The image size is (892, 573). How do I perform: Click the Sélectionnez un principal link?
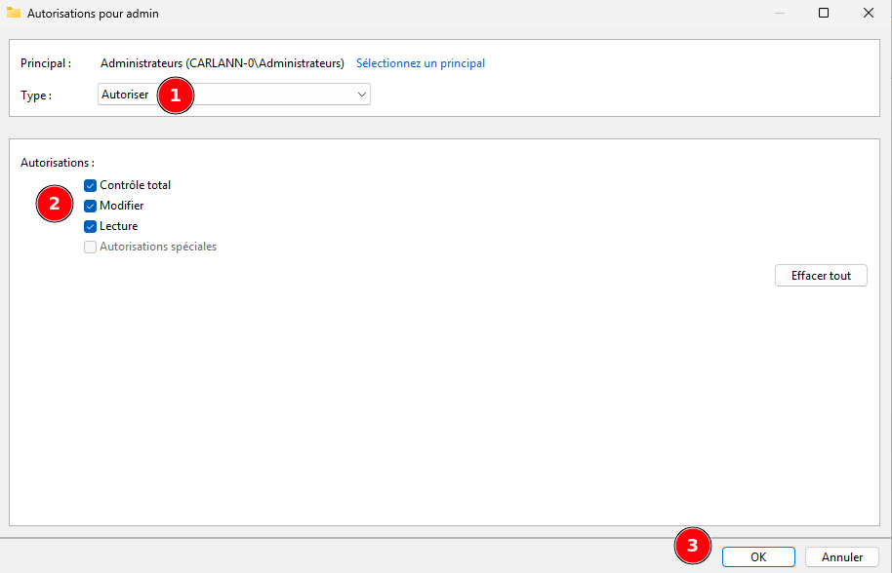click(421, 63)
